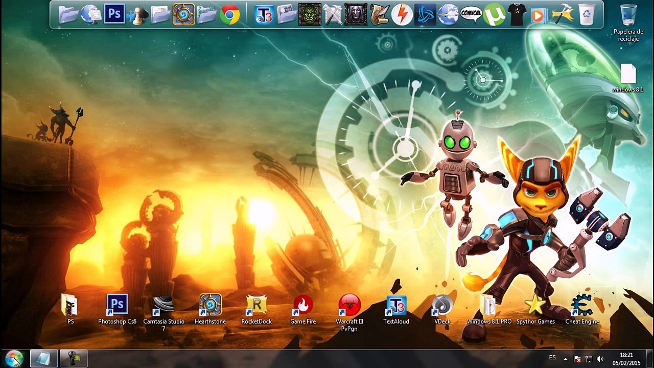Click the crossed axes dock icon
The width and height of the screenshot is (654, 368).
pyautogui.click(x=333, y=14)
